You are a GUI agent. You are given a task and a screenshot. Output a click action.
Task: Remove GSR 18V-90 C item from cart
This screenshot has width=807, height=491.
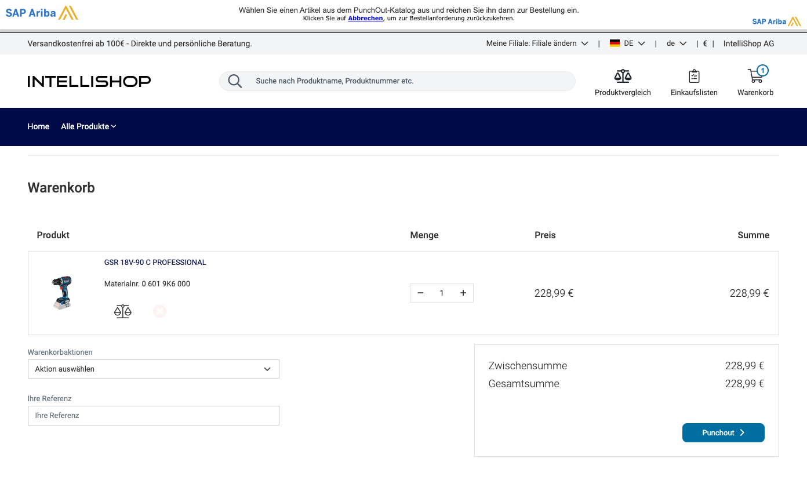pyautogui.click(x=160, y=311)
